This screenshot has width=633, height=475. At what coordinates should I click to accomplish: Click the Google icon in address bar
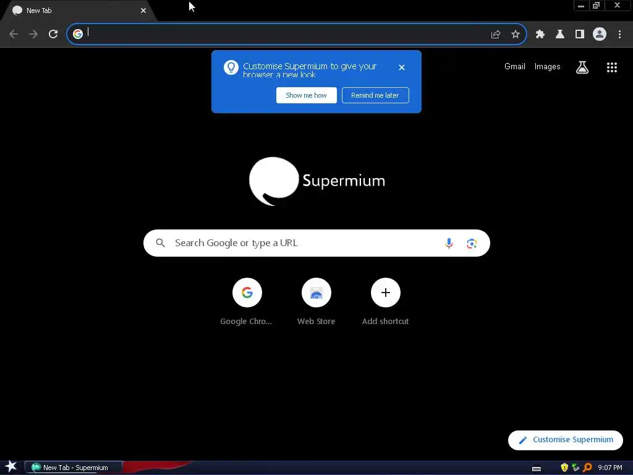point(78,34)
